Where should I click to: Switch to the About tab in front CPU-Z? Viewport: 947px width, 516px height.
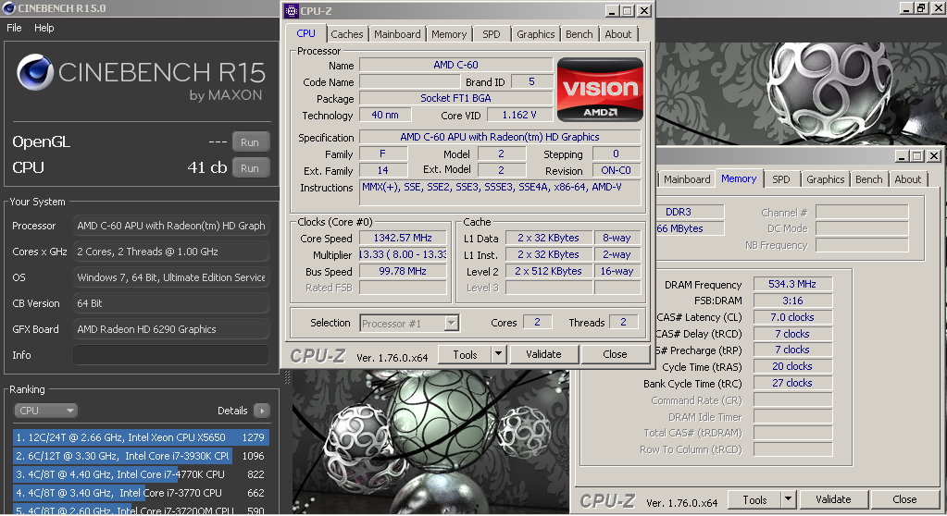pos(617,34)
